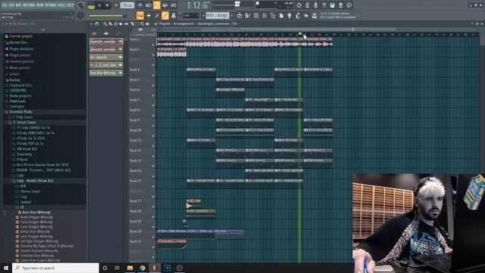This screenshot has height=273, width=485.
Task: Collapse the Essential Packs browser folder
Action: tap(20, 111)
